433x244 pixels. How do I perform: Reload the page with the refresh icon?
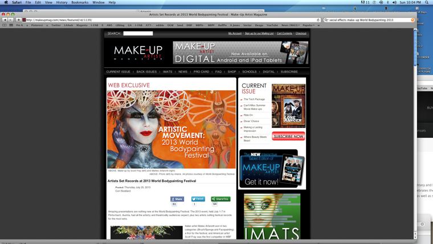point(318,20)
